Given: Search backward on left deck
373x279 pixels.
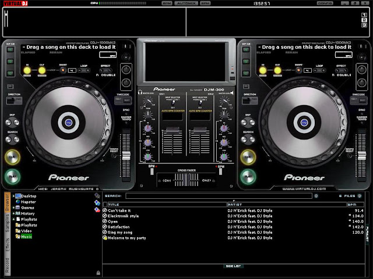Looking at the screenshot, I should point(8,139).
